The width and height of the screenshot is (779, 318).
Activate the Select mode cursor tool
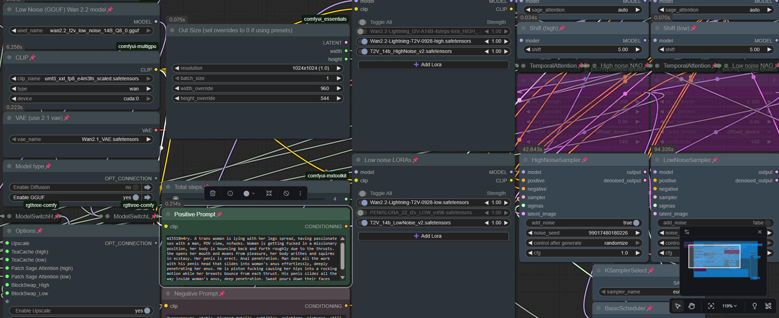(678, 306)
